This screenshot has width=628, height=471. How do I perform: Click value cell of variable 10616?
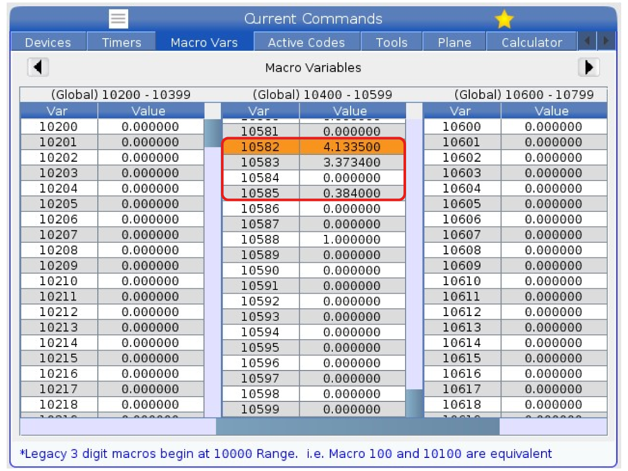554,374
